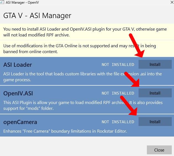Click the 'GTA V - ASI Manager' heading

pyautogui.click(x=37, y=15)
